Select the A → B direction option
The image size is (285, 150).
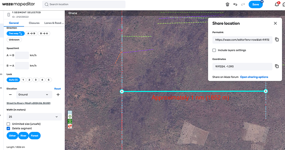31,33
